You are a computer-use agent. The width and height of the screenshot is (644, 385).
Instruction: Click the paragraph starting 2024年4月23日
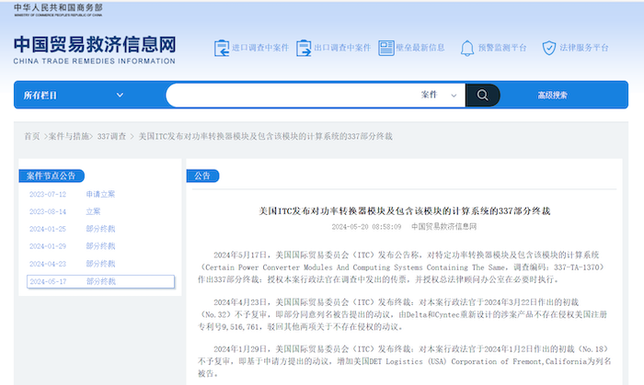click(403, 314)
